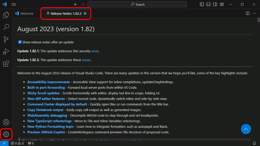Click the forwarded ports status item
Image resolution: width=260 pixels, height=146 pixels.
[x=31, y=143]
